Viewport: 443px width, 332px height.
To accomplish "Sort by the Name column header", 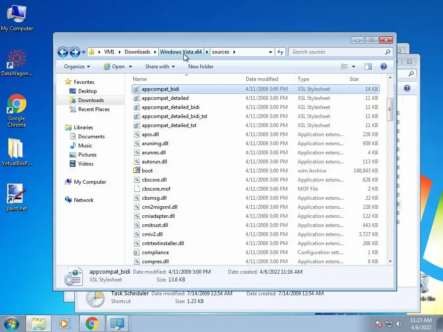I will coord(186,79).
